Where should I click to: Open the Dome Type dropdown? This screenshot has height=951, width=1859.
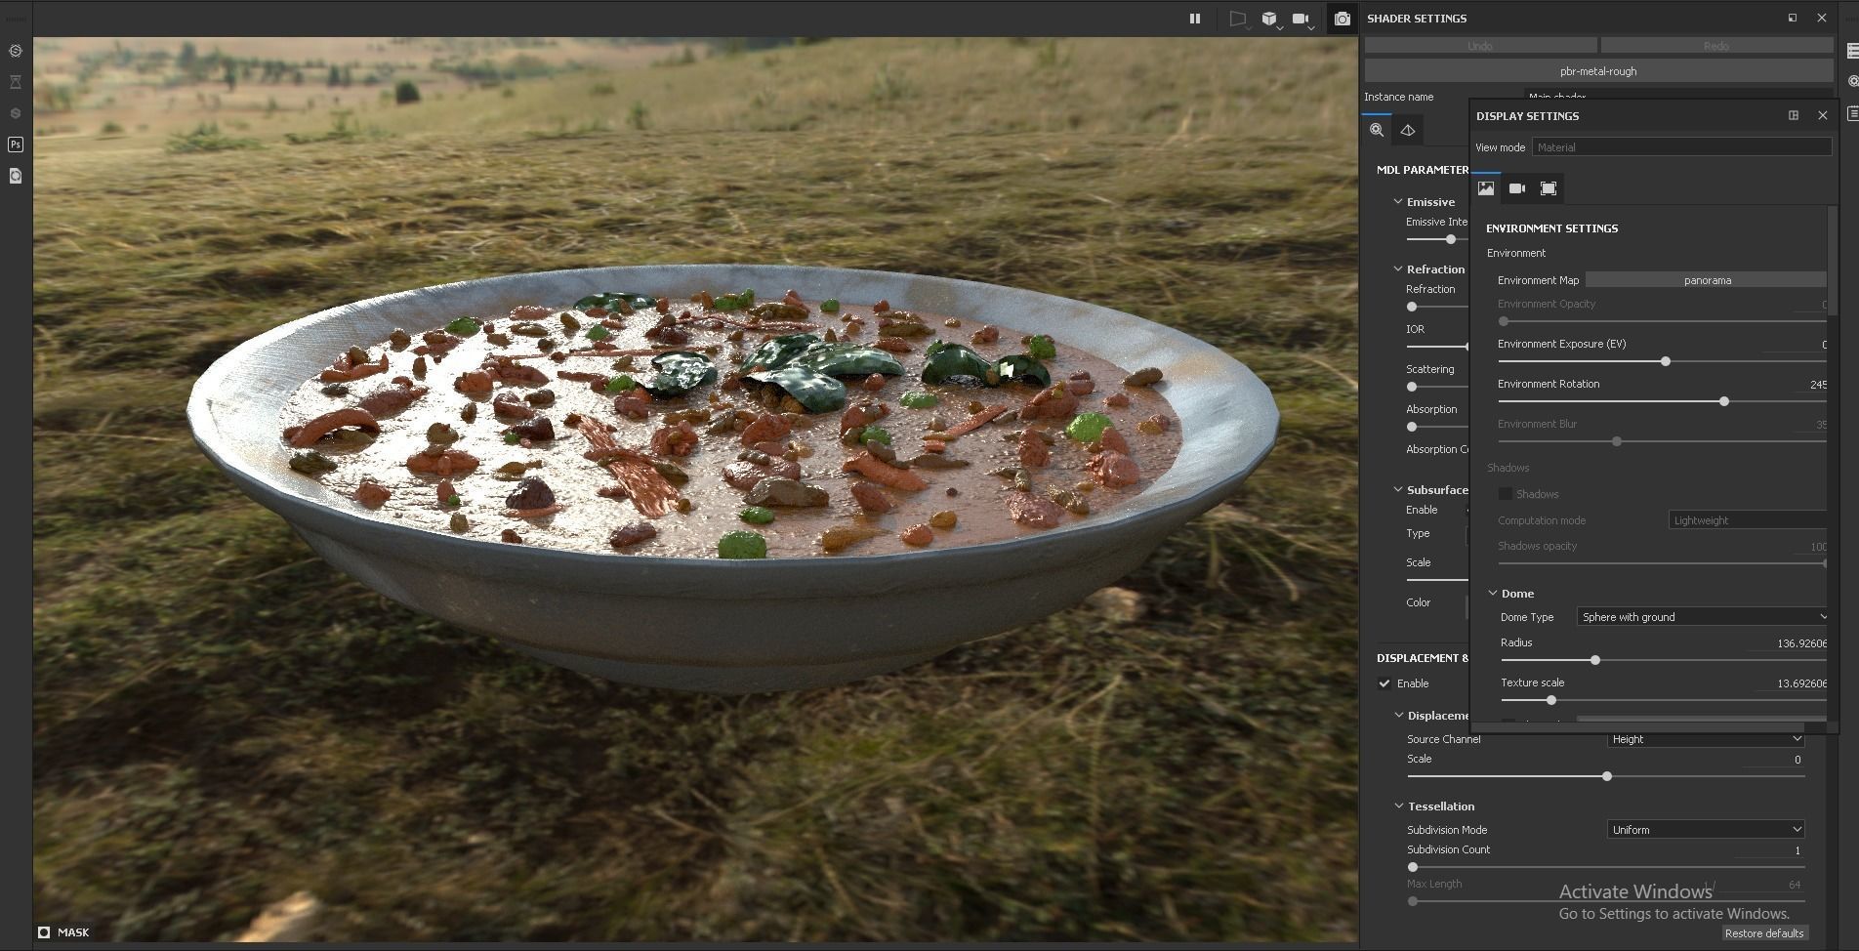(1703, 617)
